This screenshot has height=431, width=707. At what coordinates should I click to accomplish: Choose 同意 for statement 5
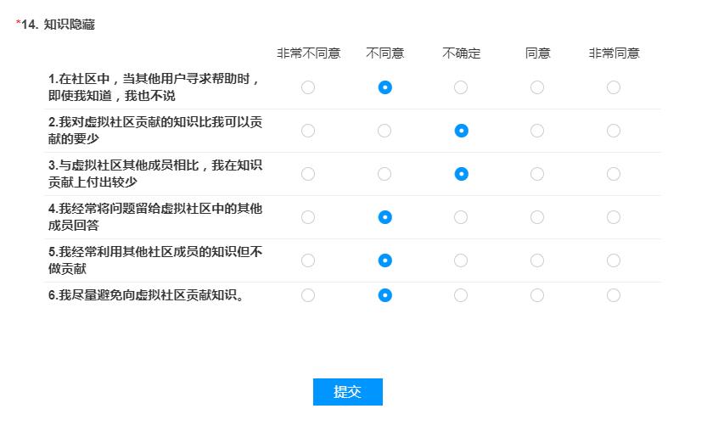point(537,260)
